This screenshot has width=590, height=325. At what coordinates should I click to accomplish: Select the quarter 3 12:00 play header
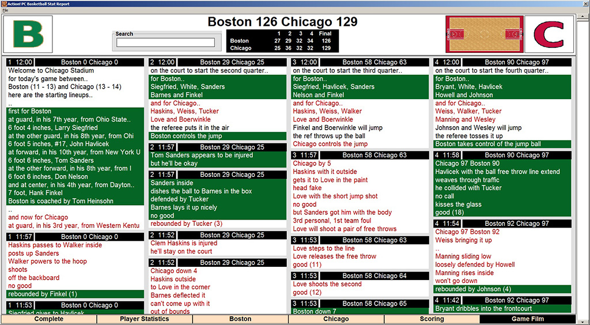[x=360, y=62]
